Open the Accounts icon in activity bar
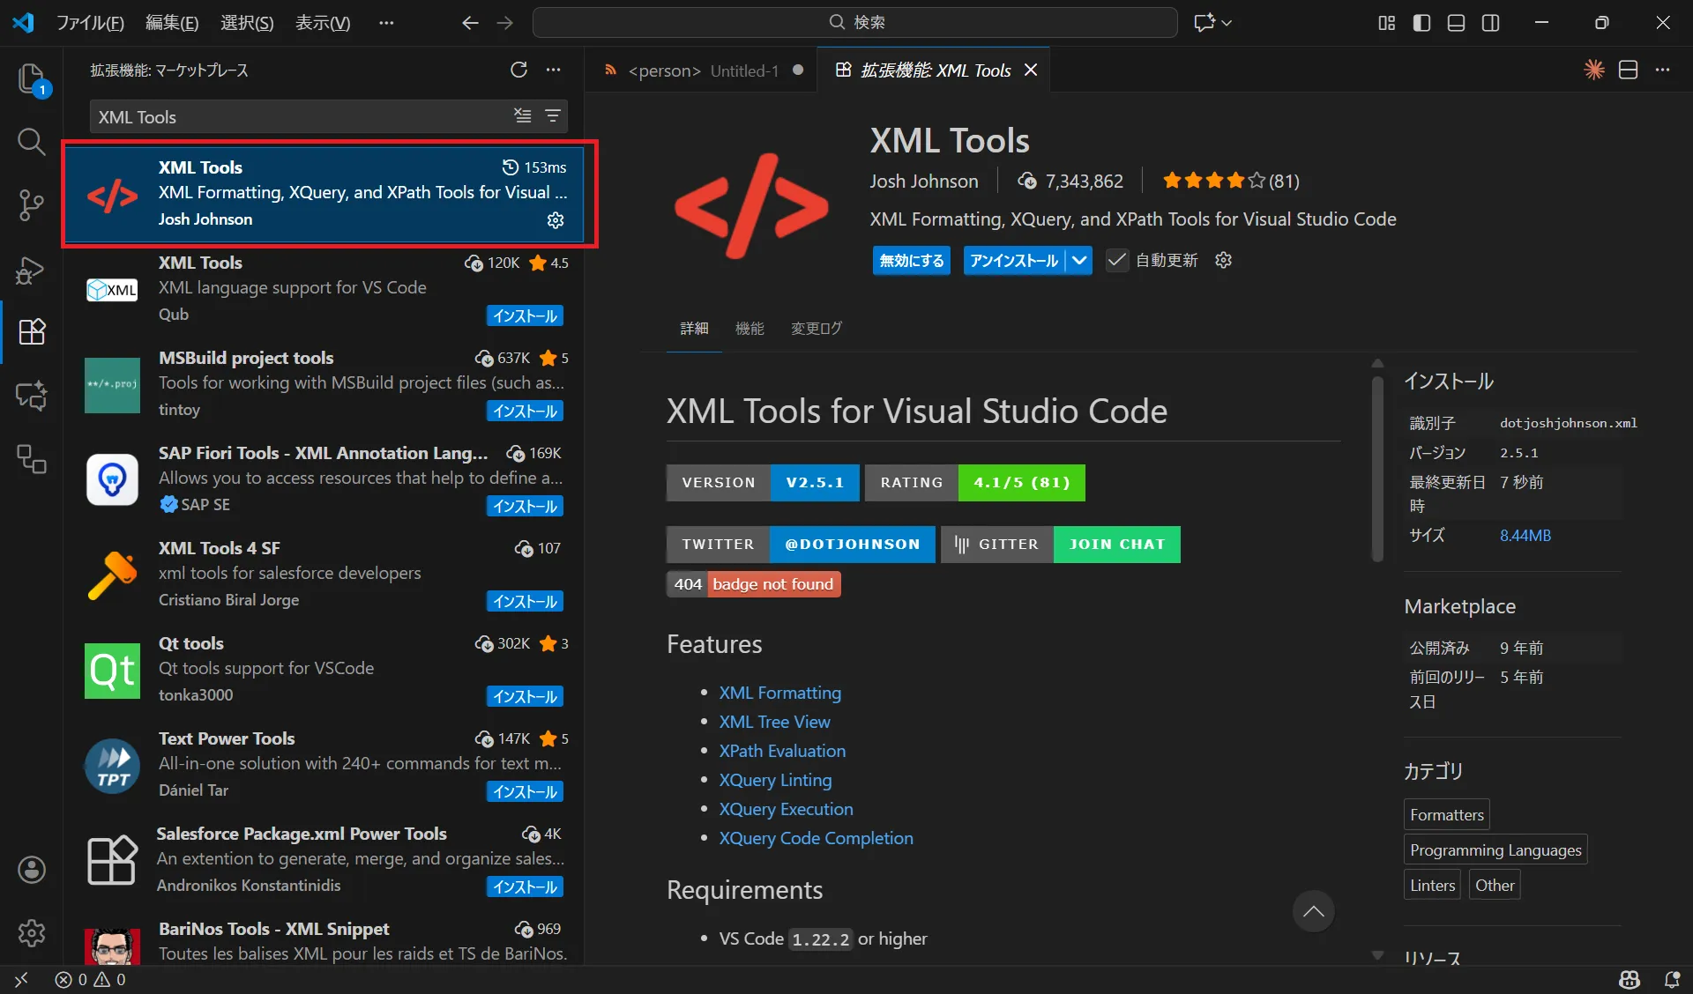The width and height of the screenshot is (1693, 994). click(x=32, y=871)
